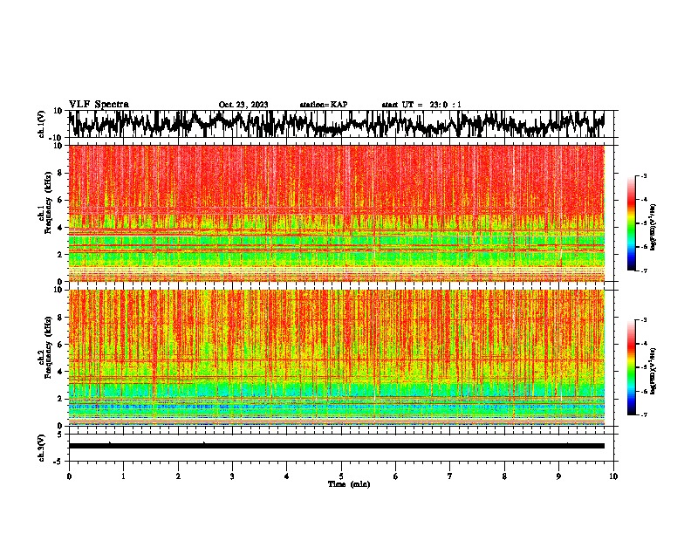Click the "-7" label on ch.1 color bar
Viewport: 691px width, 534px height.
pyautogui.click(x=643, y=270)
